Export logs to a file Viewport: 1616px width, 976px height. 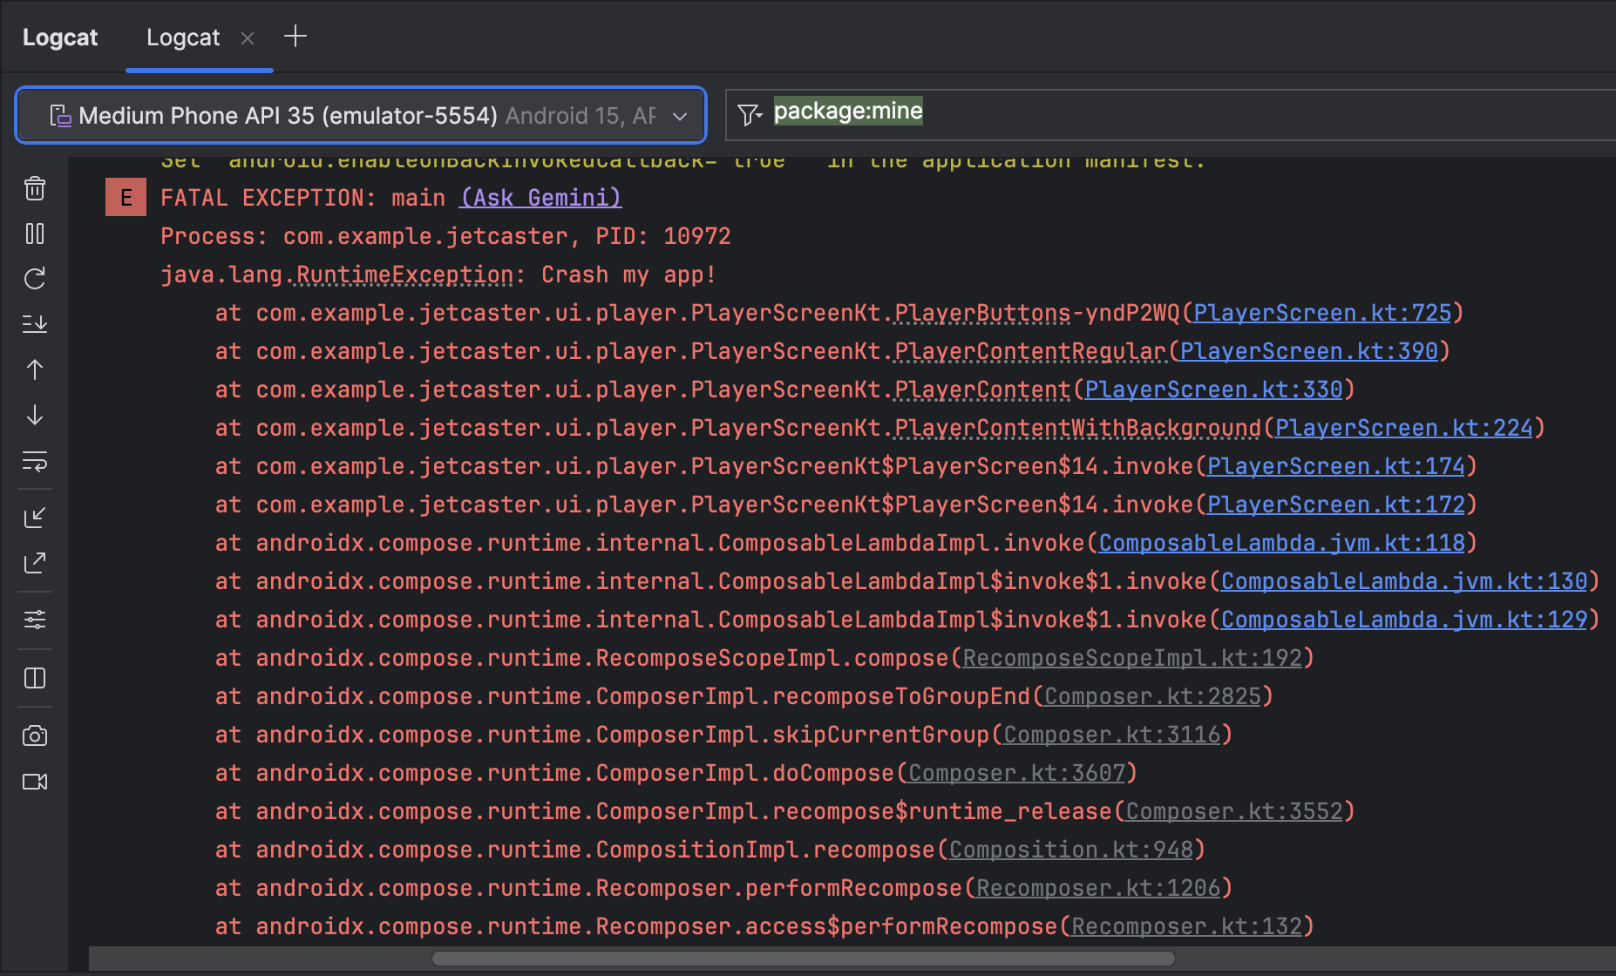tap(35, 563)
